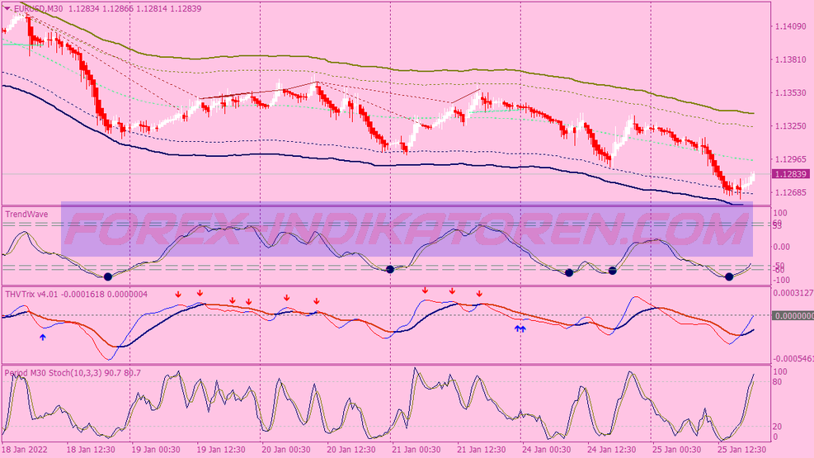814x458 pixels.
Task: Click the 24 Jan 00:30 time label
Action: click(x=547, y=450)
